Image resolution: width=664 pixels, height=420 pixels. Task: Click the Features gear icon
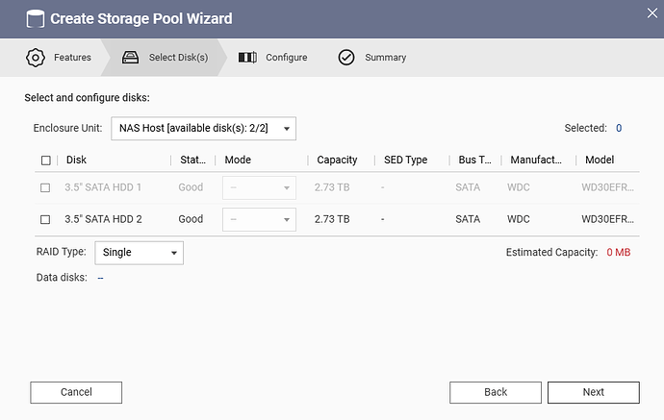[36, 58]
